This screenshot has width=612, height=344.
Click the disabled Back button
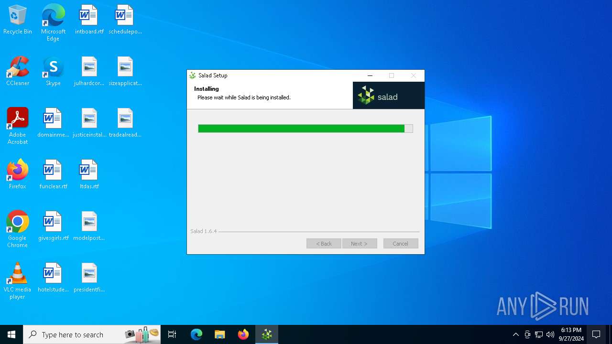324,244
